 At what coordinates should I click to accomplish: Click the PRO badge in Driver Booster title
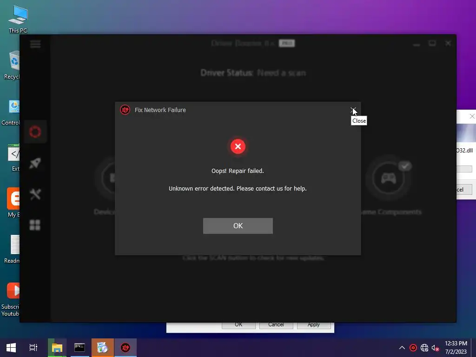pos(286,43)
